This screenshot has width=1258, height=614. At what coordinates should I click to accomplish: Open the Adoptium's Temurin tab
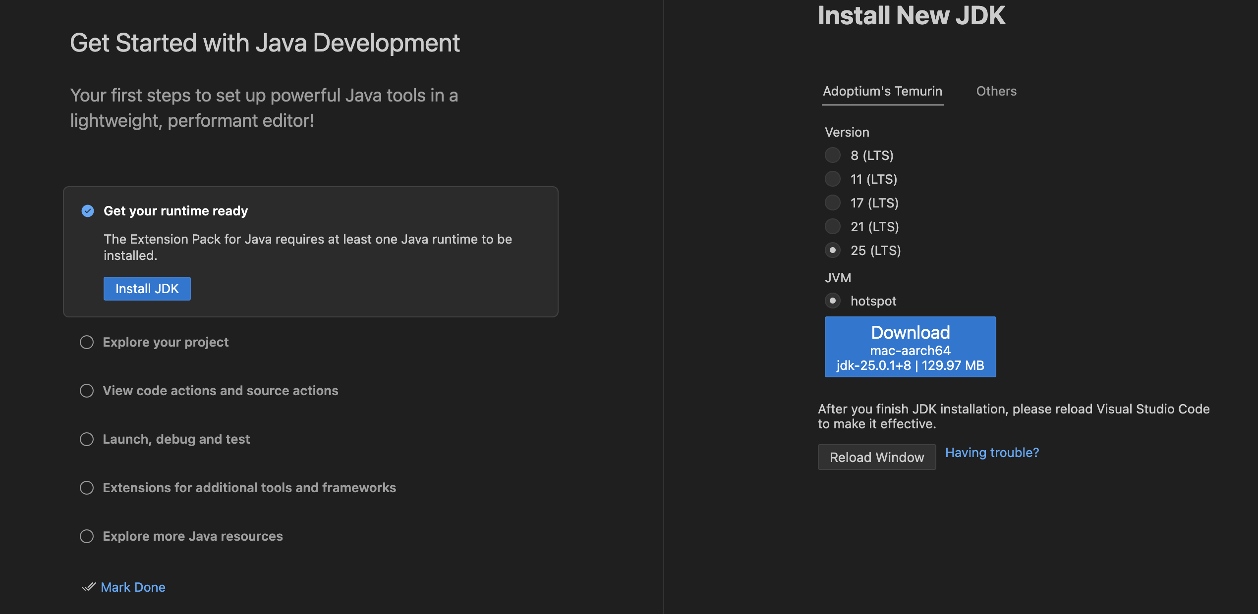tap(882, 91)
